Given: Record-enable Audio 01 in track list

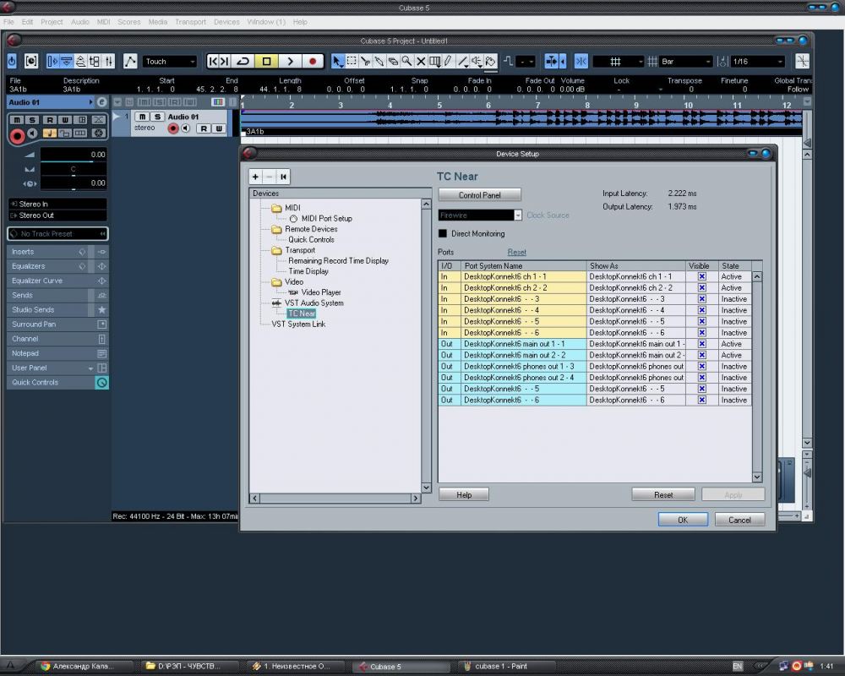Looking at the screenshot, I should pyautogui.click(x=173, y=128).
